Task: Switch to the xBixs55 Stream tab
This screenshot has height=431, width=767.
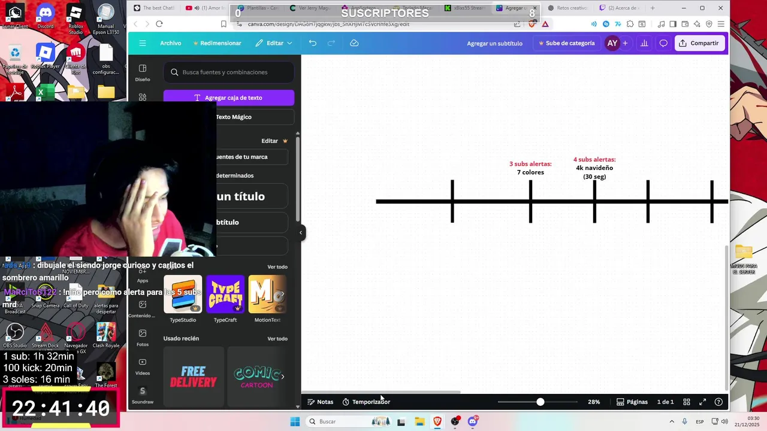Action: tap(466, 8)
